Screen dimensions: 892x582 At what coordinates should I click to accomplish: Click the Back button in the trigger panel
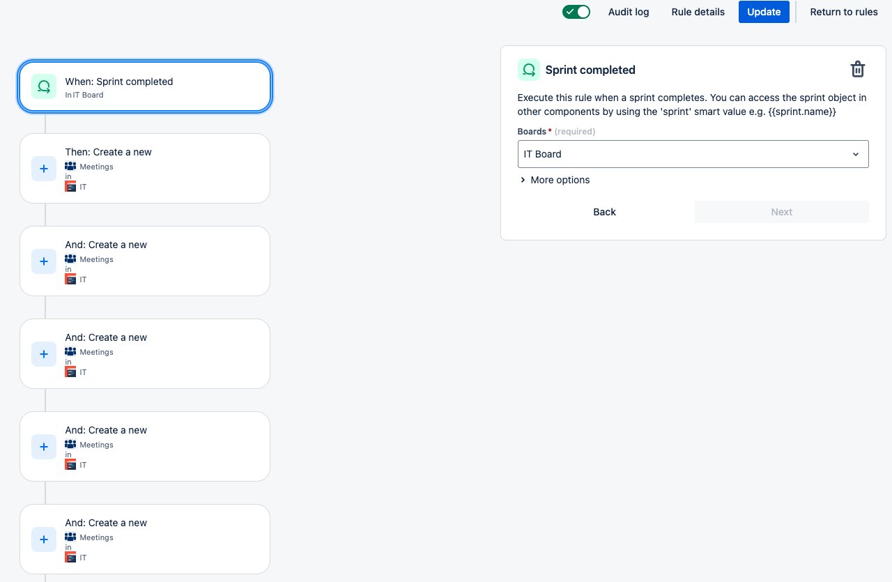[x=604, y=212]
